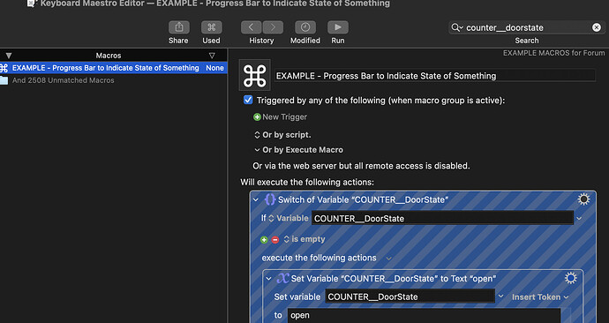
Task: Open variable dropdown beside If Variable field
Action: pos(579,219)
